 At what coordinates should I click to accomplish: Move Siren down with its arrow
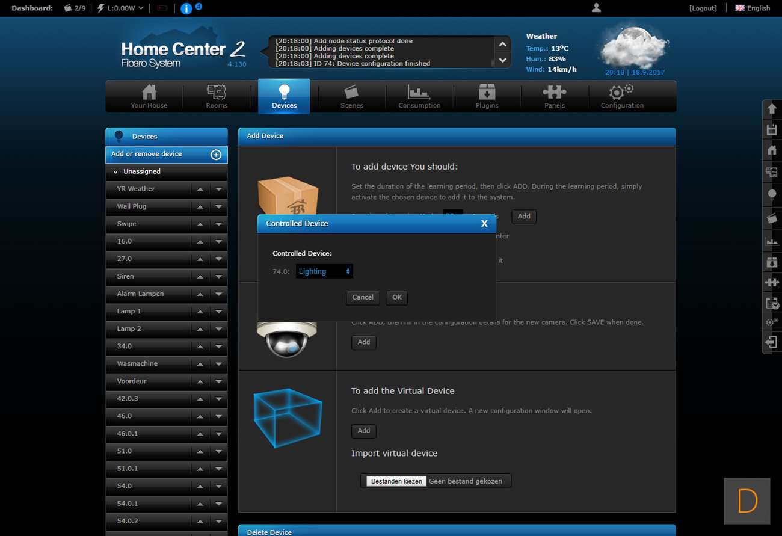[x=218, y=277]
